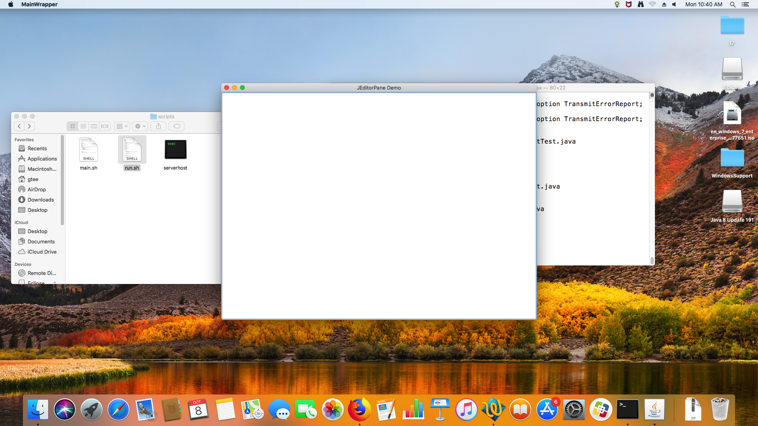This screenshot has height=426, width=758.
Task: Open System Preferences from the Dock
Action: click(x=574, y=410)
